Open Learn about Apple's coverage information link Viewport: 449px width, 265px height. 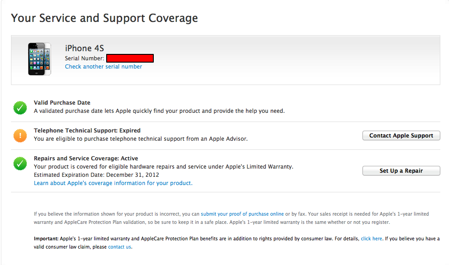coord(113,183)
